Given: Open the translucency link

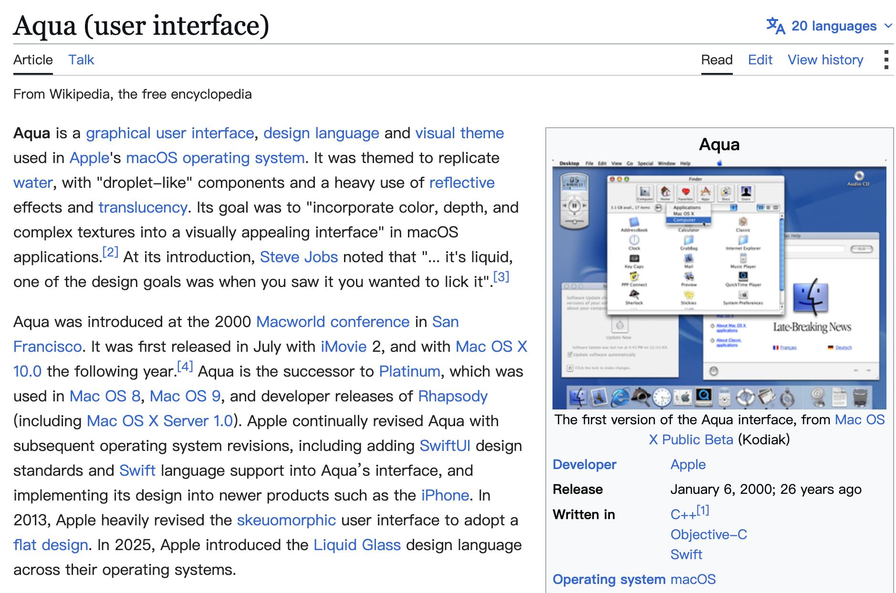Looking at the screenshot, I should (143, 207).
